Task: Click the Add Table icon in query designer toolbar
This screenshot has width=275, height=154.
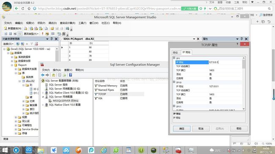Action: (x=59, y=34)
